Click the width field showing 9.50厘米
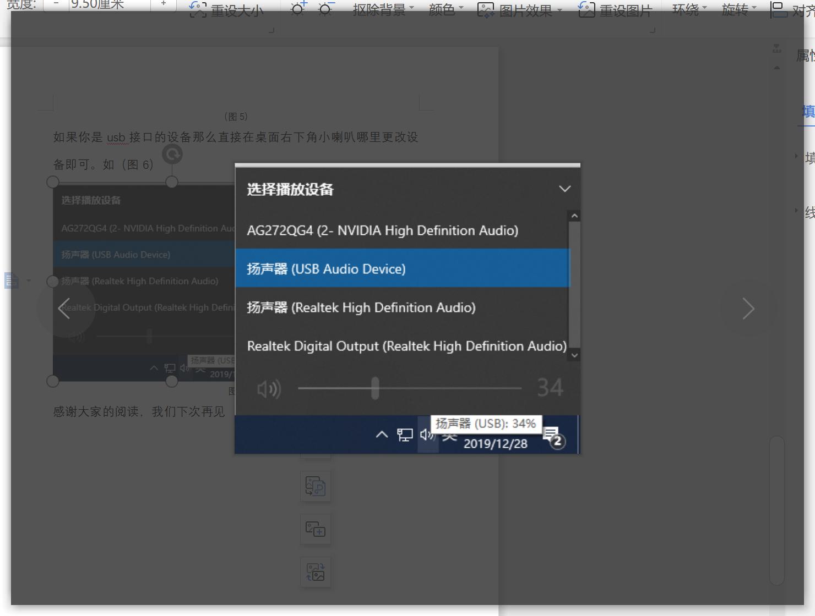815x616 pixels. pos(109,4)
